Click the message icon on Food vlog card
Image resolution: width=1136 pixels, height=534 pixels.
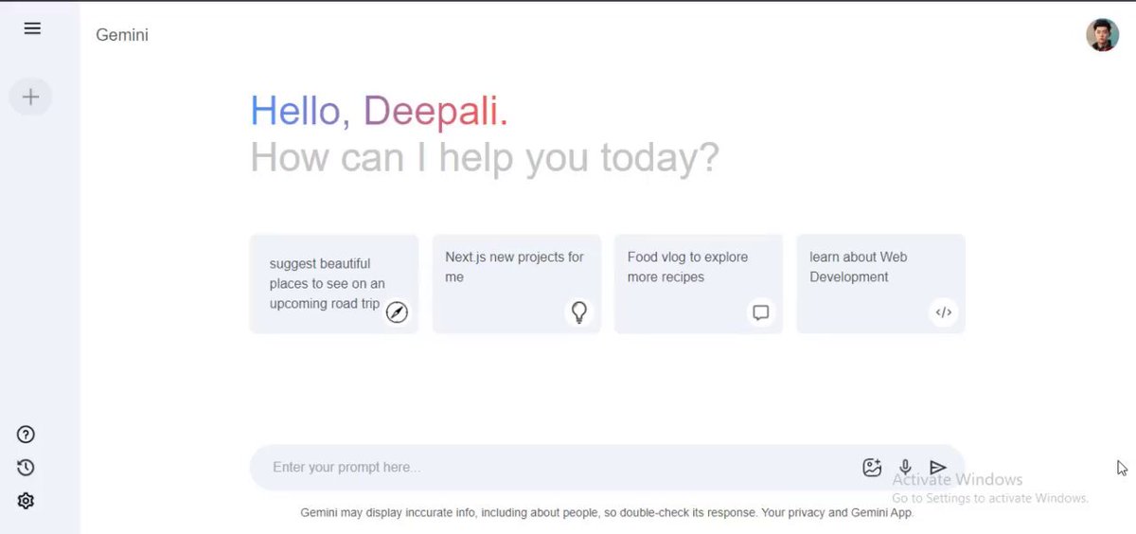click(x=760, y=312)
